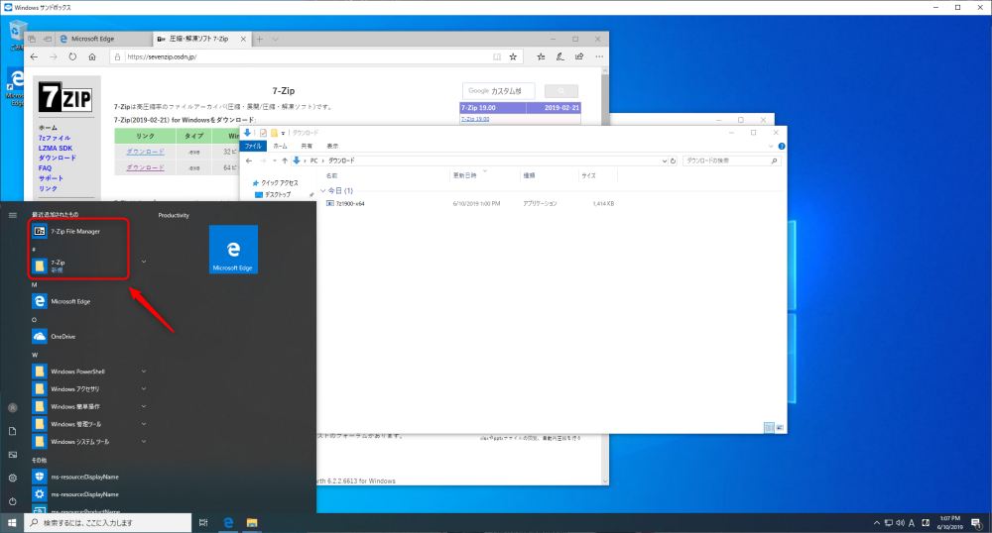Open 7-Zip File Manager from Start menu
Viewport: 992px width, 533px height.
point(74,231)
